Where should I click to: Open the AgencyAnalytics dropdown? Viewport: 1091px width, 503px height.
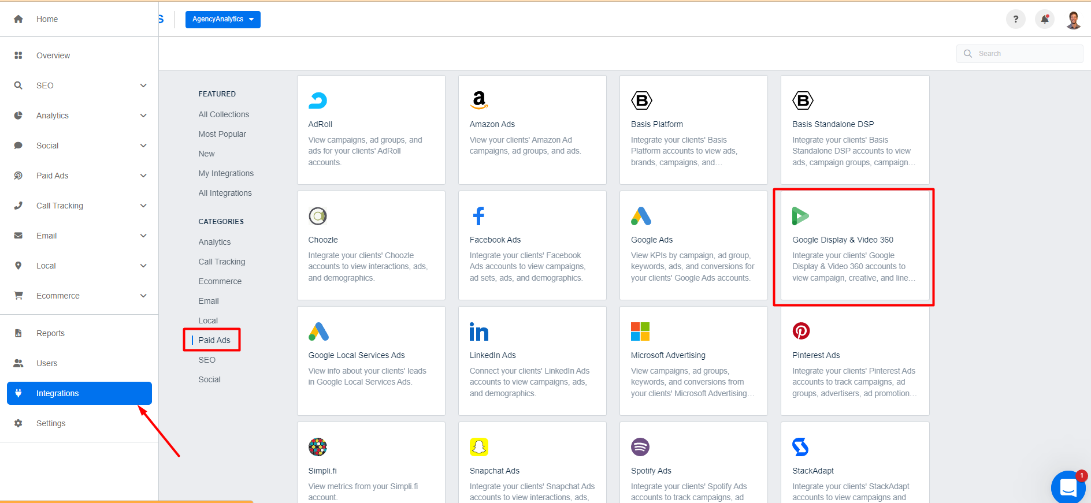point(223,19)
